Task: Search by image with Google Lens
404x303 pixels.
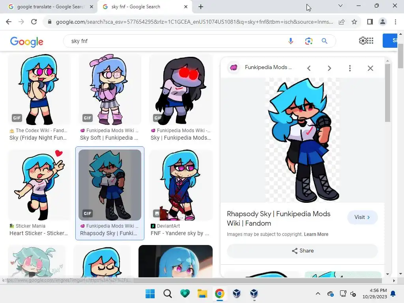Action: point(309,41)
